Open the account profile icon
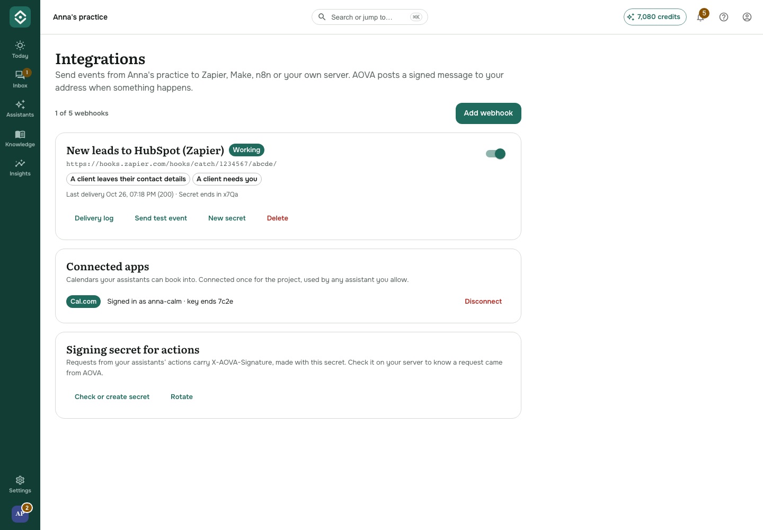763x530 pixels. [x=747, y=17]
